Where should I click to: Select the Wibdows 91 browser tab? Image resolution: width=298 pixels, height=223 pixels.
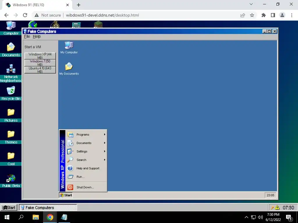coord(37,5)
